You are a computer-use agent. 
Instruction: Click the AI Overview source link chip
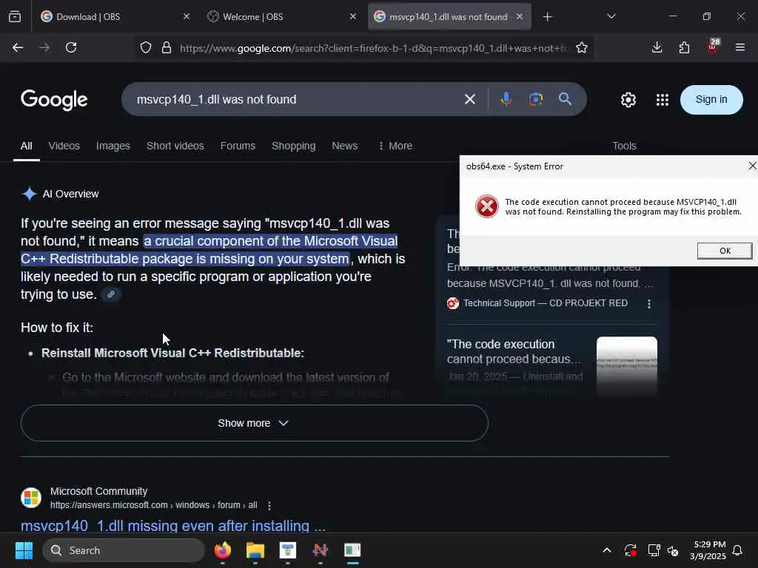111,294
